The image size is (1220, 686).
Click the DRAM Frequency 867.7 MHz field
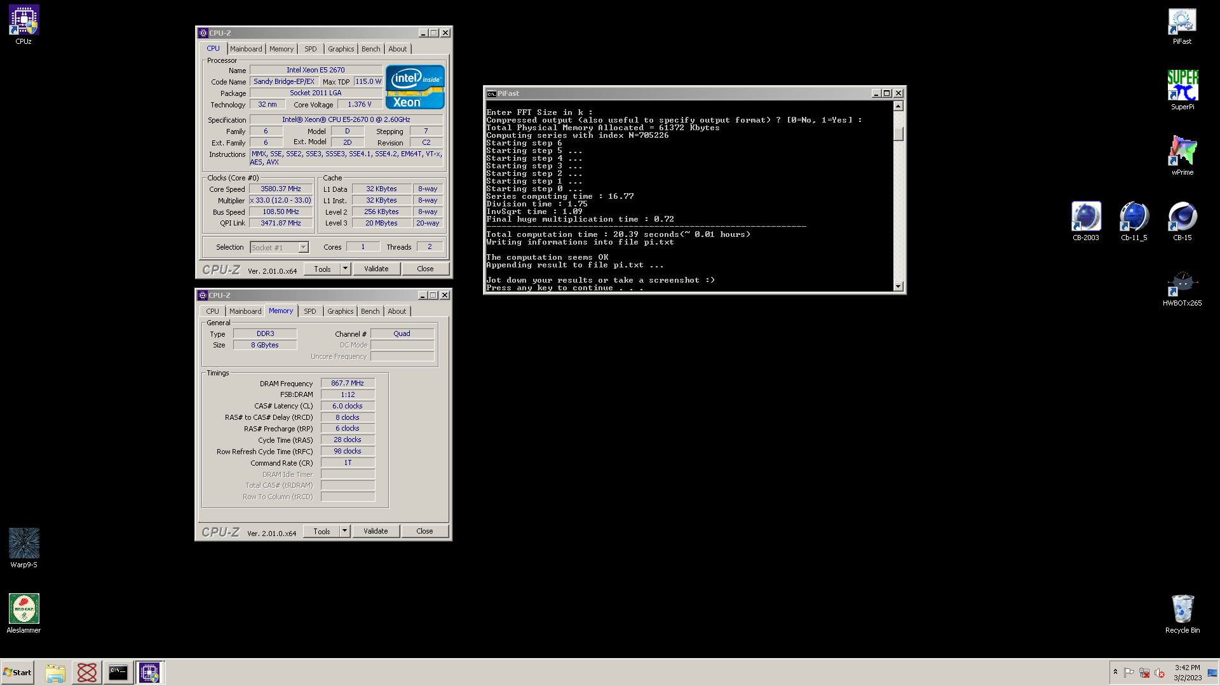(x=348, y=383)
